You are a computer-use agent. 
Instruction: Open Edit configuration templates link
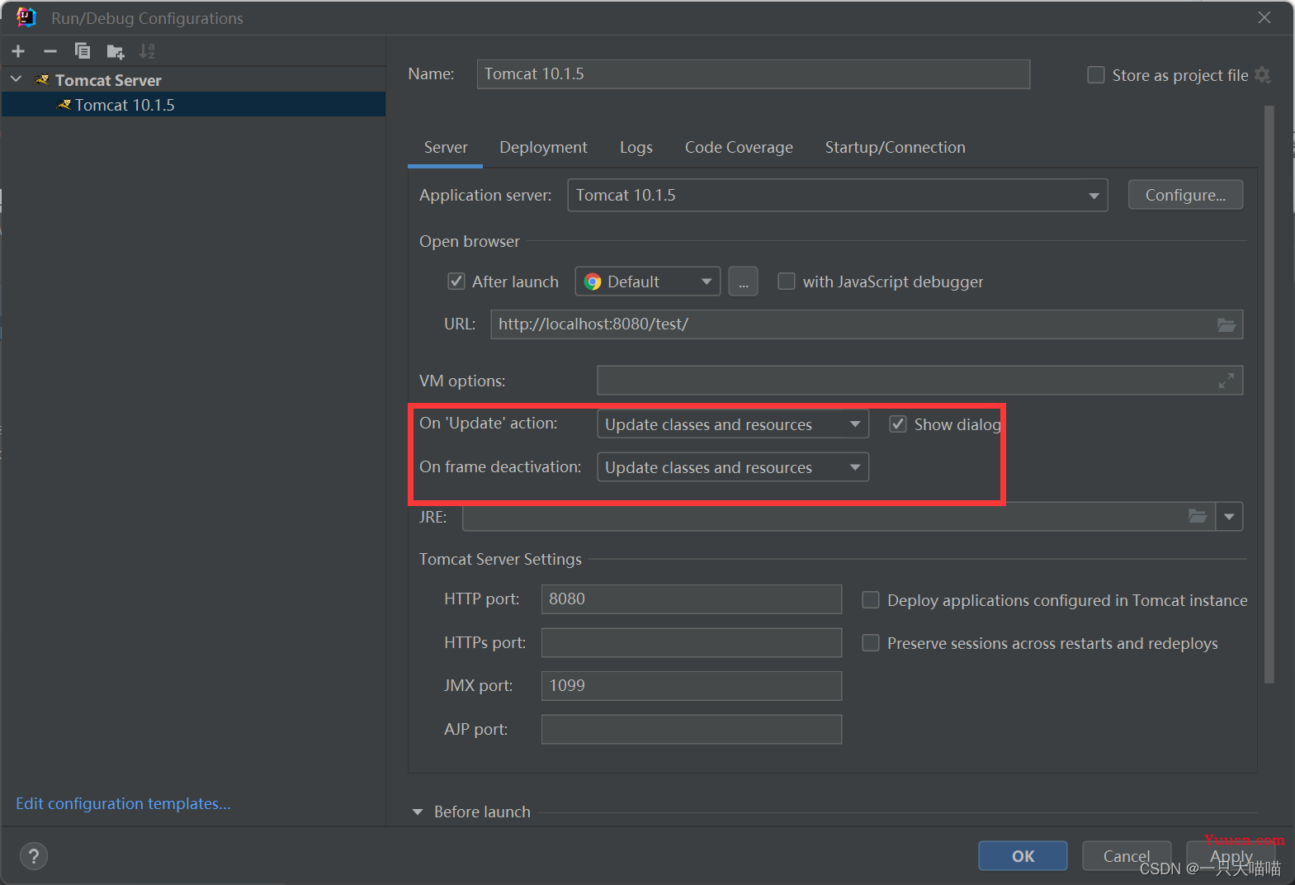tap(123, 803)
